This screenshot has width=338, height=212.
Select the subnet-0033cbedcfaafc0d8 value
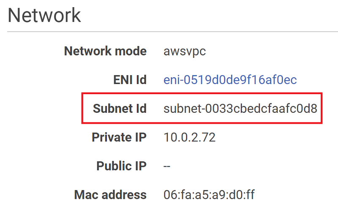click(240, 109)
